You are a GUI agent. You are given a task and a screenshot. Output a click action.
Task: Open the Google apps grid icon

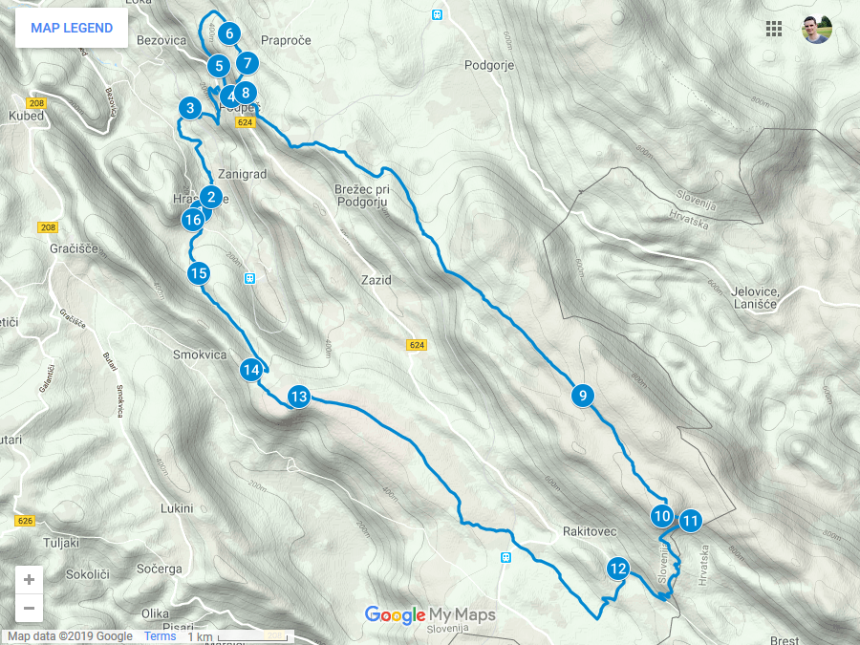773,29
